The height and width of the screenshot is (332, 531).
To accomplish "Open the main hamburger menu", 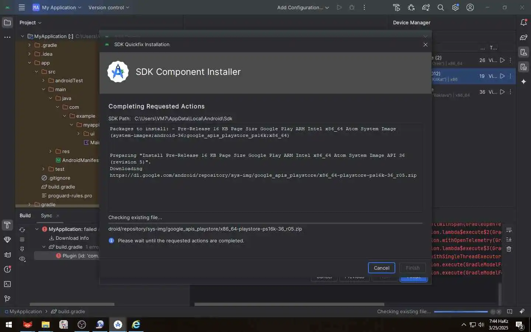I will 22,7.
